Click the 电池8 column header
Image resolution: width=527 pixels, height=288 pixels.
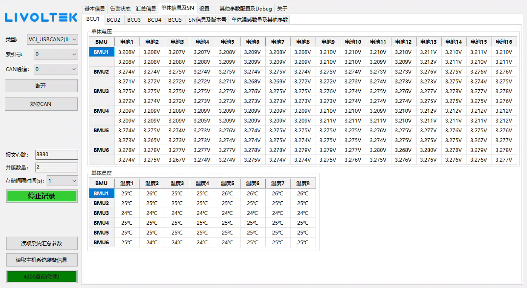point(303,42)
